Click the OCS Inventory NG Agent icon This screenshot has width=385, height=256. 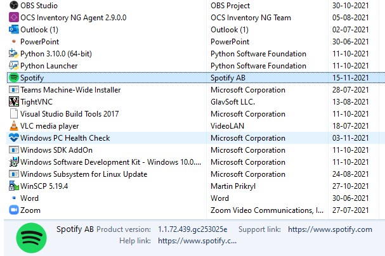[14, 17]
